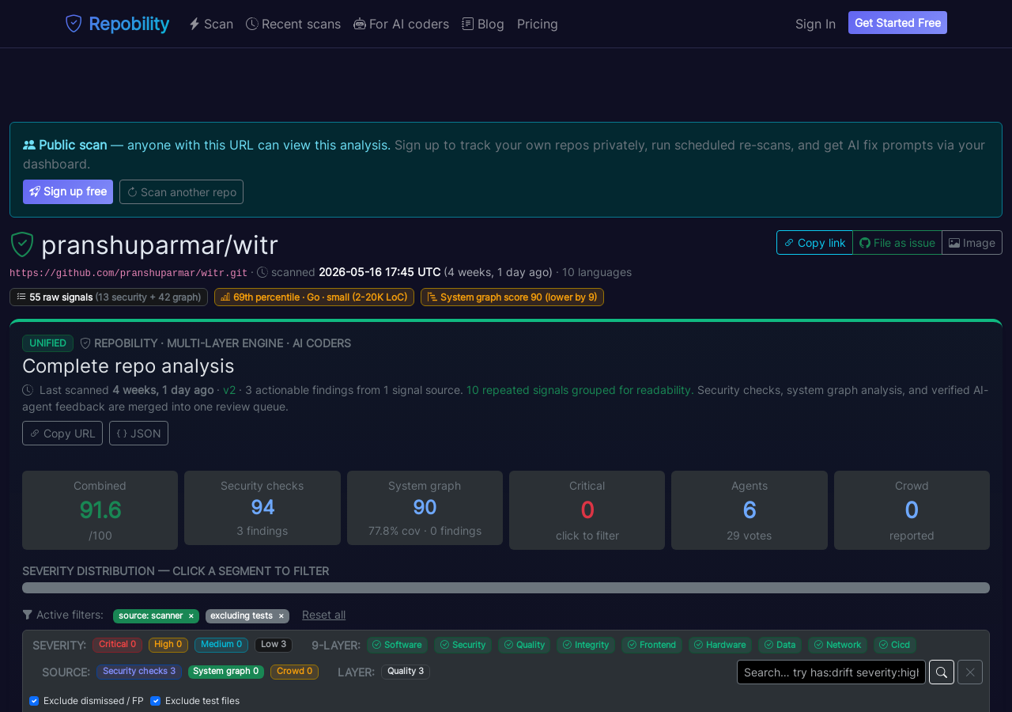The height and width of the screenshot is (712, 1012).
Task: Toggle the Cicd layer filter
Action: tap(895, 645)
